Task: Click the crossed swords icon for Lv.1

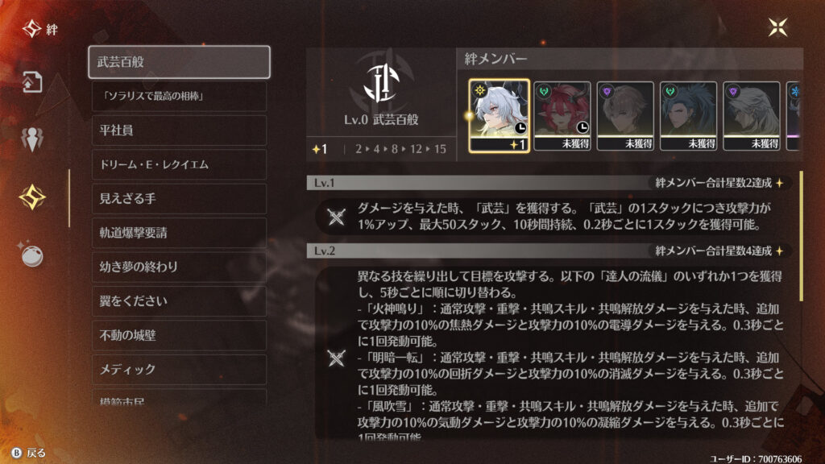Action: point(336,216)
